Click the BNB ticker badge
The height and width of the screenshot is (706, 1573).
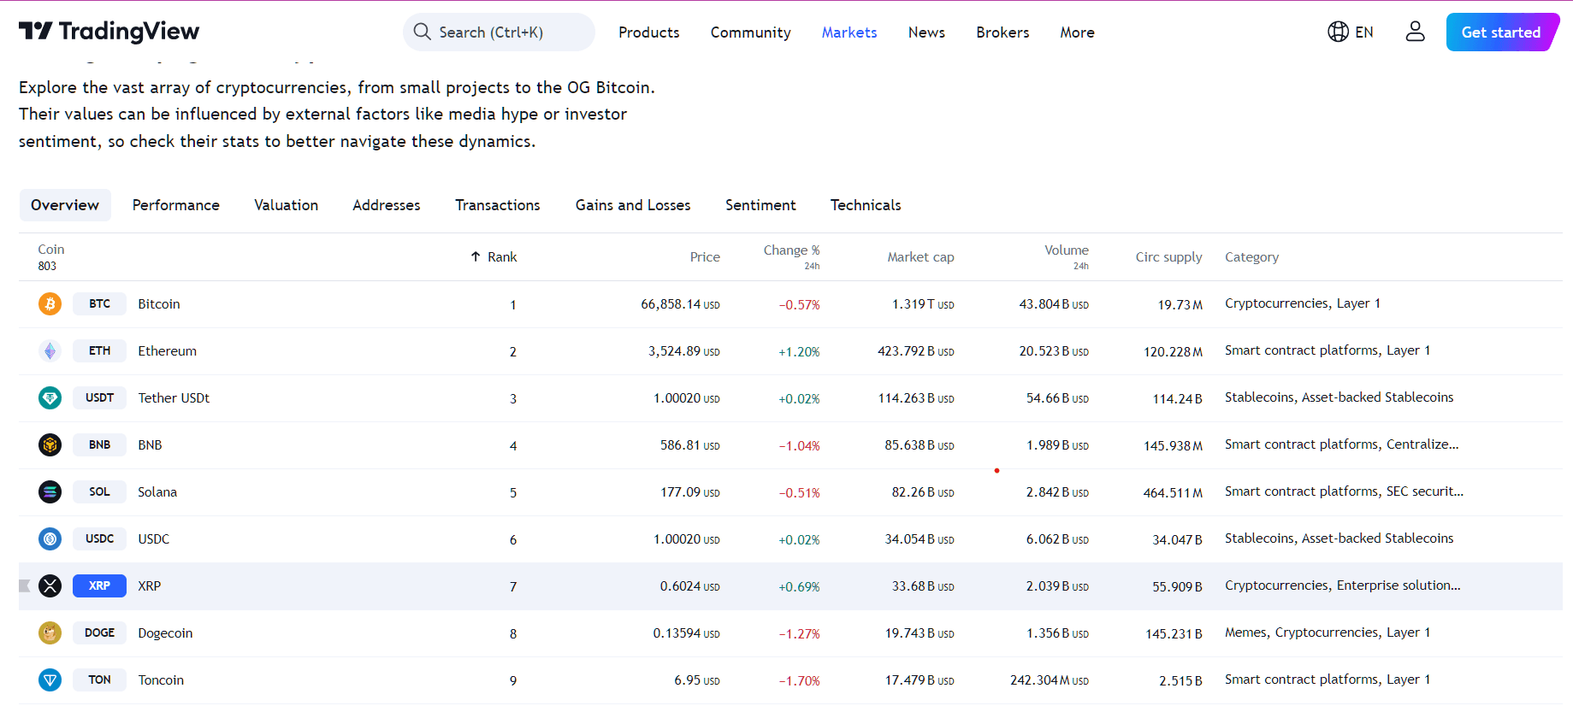(99, 445)
